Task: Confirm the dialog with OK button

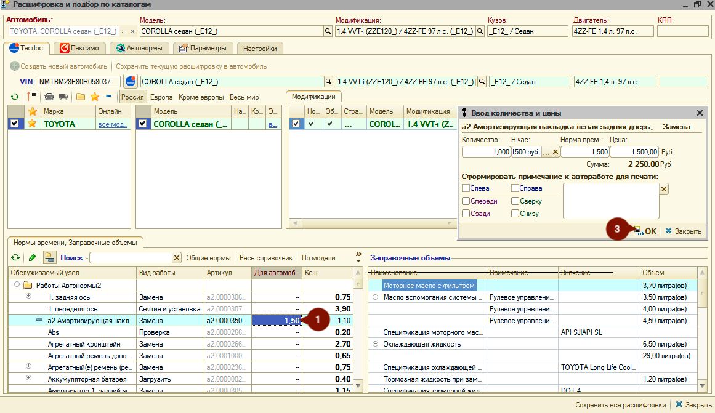Action: (x=645, y=231)
